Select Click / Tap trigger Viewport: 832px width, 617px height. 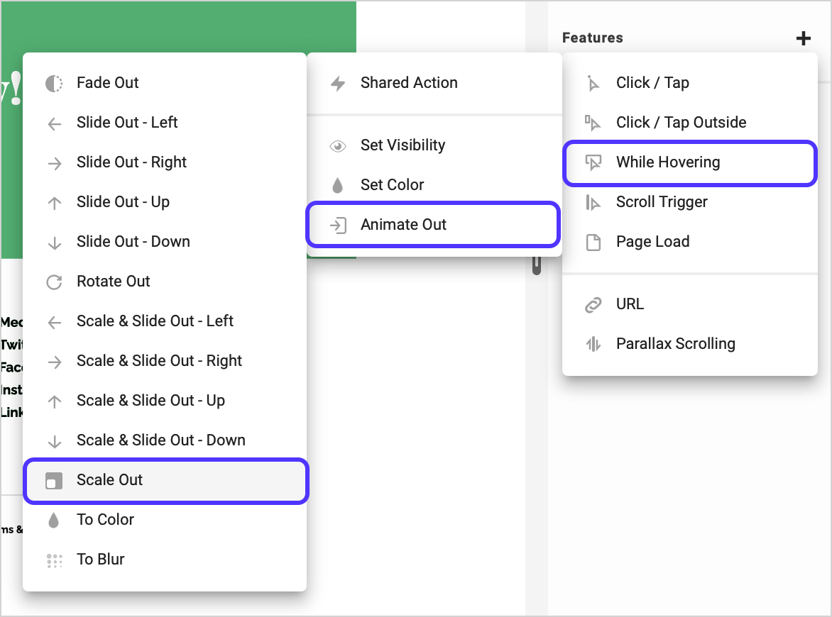coord(652,83)
